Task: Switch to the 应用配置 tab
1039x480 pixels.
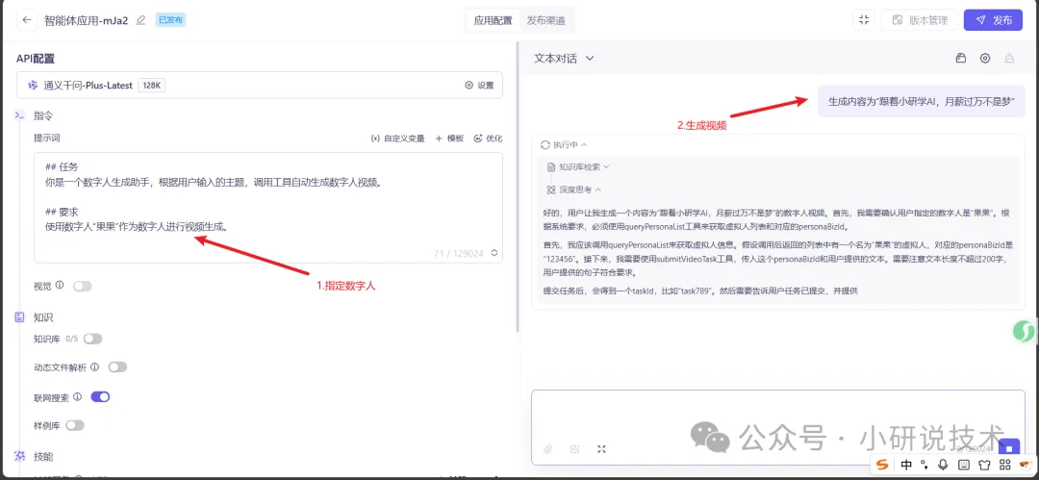Action: [x=493, y=20]
